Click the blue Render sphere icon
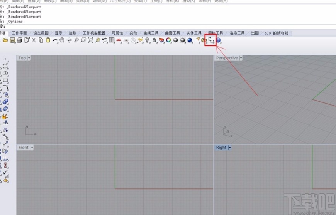The height and width of the screenshot is (215, 336). pos(190,40)
